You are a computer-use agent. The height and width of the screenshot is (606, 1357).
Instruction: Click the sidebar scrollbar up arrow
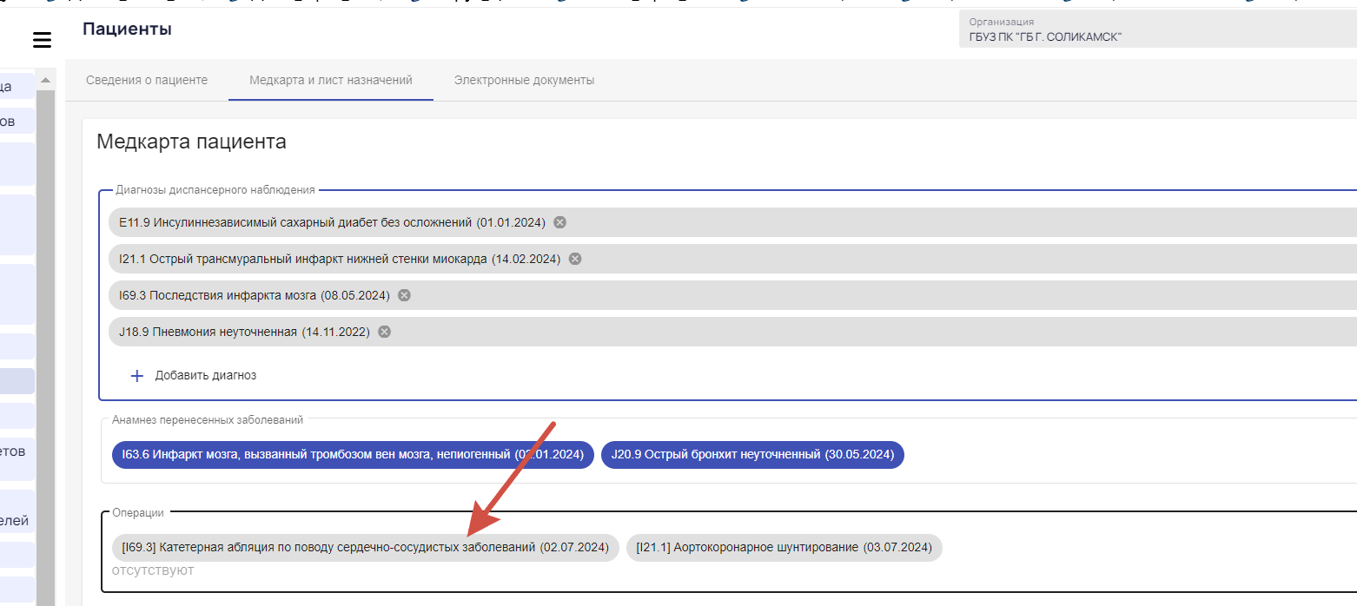coord(46,80)
